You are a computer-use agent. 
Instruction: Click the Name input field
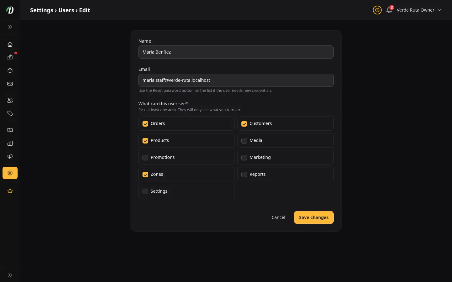pos(236,52)
